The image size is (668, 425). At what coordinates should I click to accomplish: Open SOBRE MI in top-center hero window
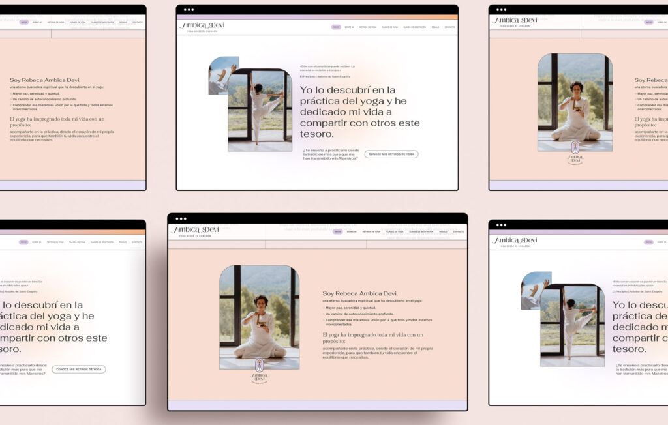[350, 27]
